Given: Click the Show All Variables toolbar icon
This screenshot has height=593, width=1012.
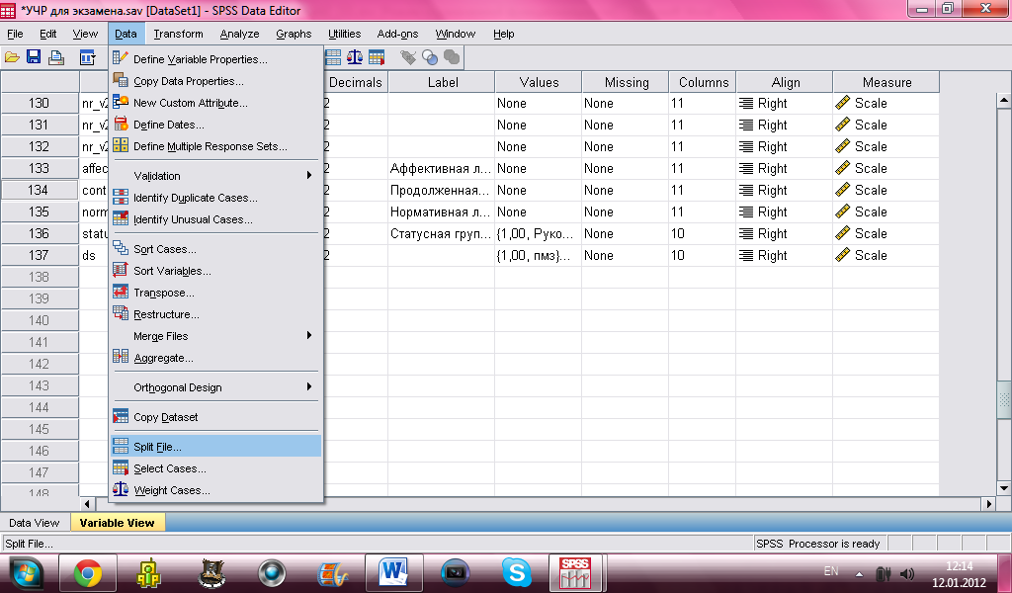Looking at the screenshot, I should (x=452, y=57).
